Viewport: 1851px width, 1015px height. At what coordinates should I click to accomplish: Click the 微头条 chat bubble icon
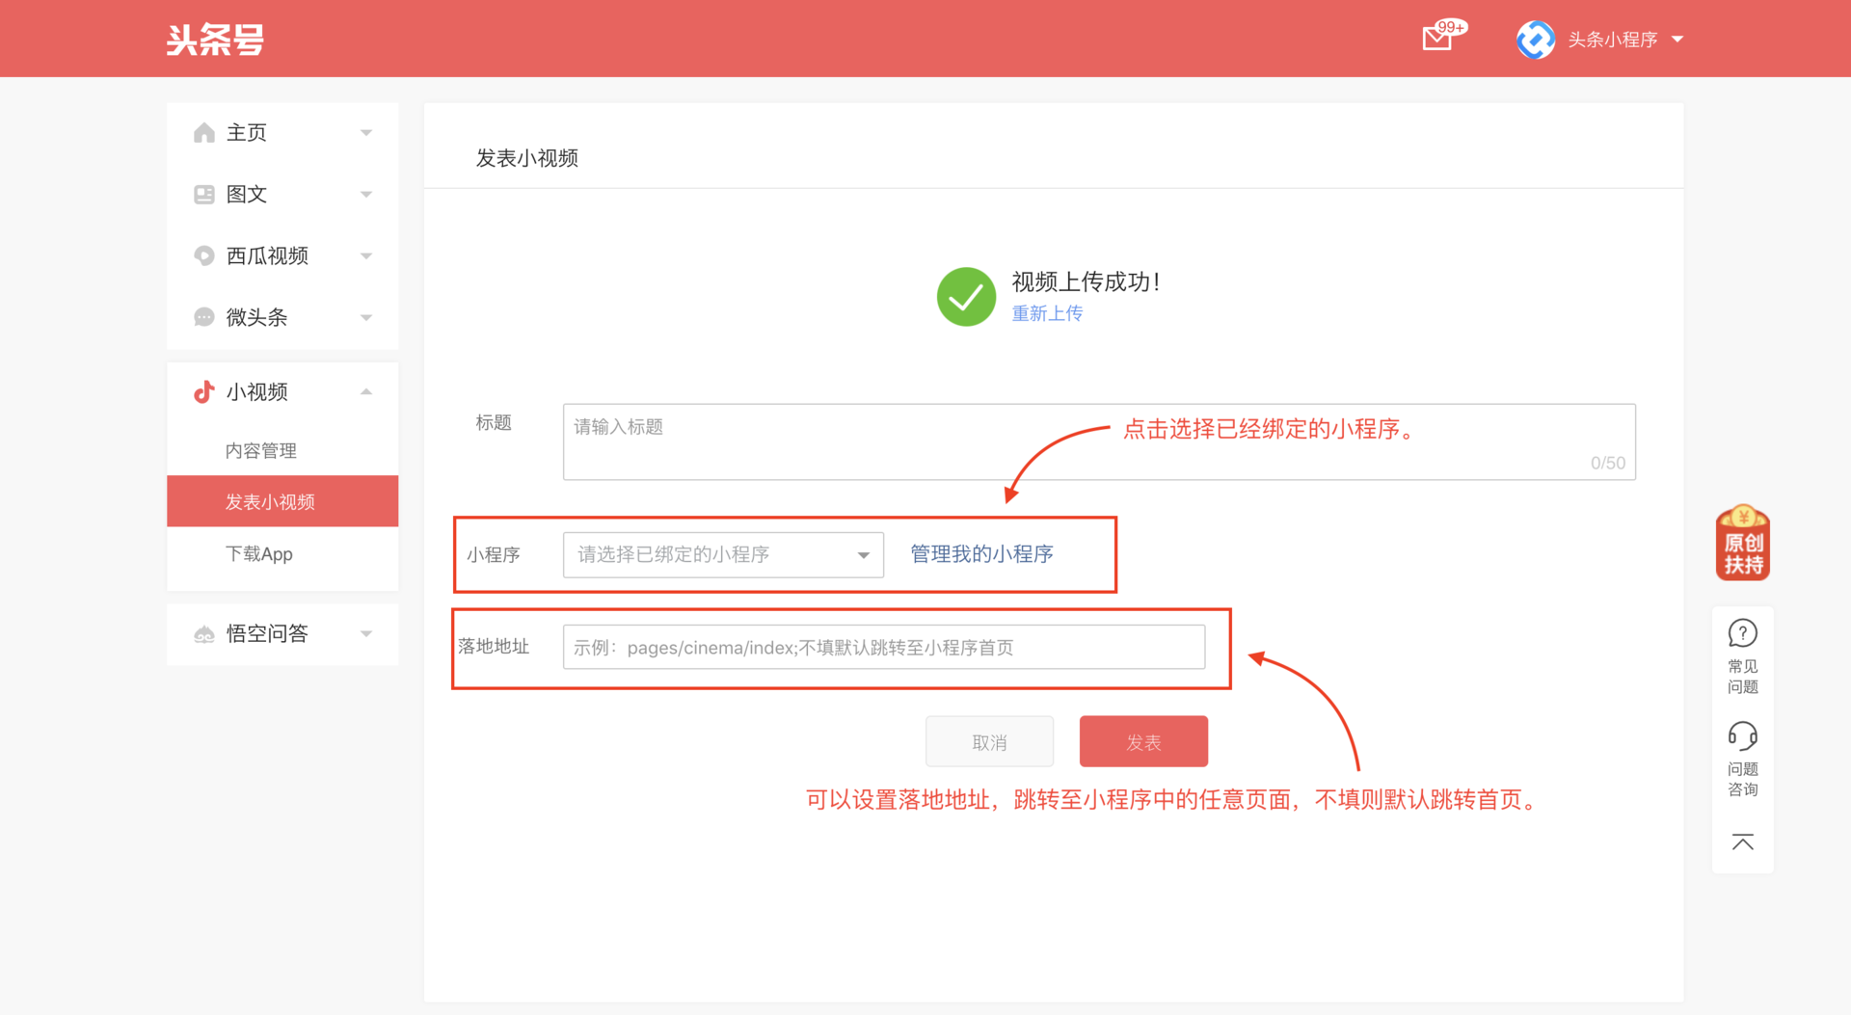[x=203, y=317]
